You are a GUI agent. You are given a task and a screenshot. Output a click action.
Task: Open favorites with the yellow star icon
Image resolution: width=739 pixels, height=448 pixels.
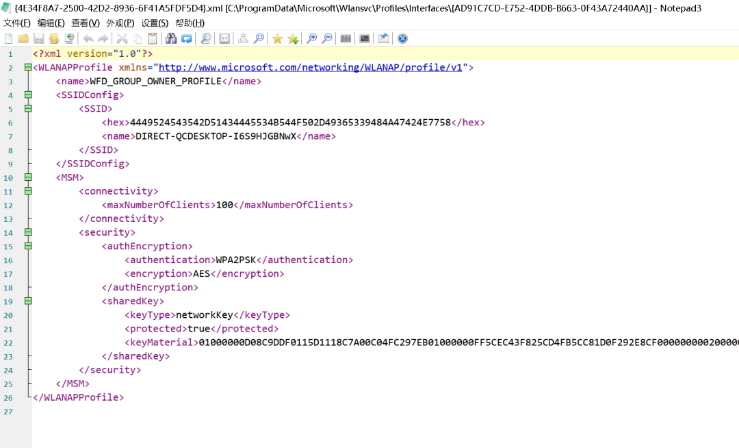(278, 38)
